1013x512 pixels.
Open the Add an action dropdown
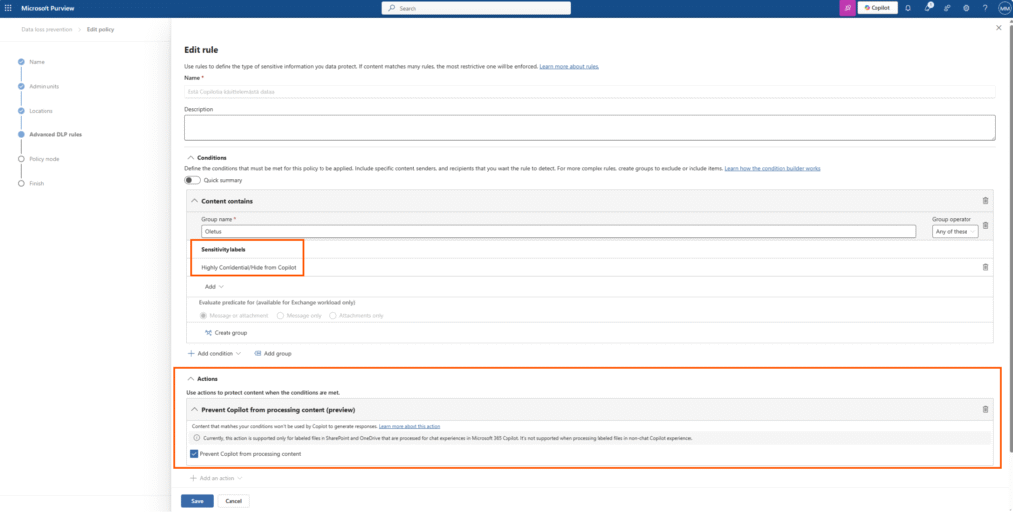tap(216, 478)
